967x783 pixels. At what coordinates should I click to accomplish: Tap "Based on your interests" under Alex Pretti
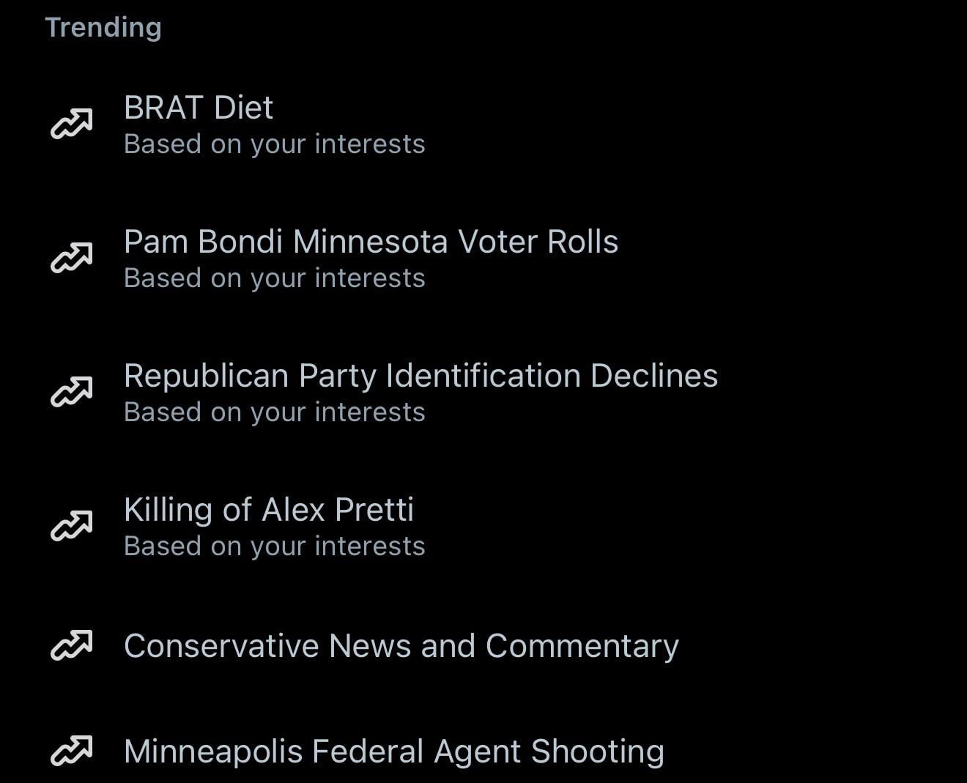[274, 546]
